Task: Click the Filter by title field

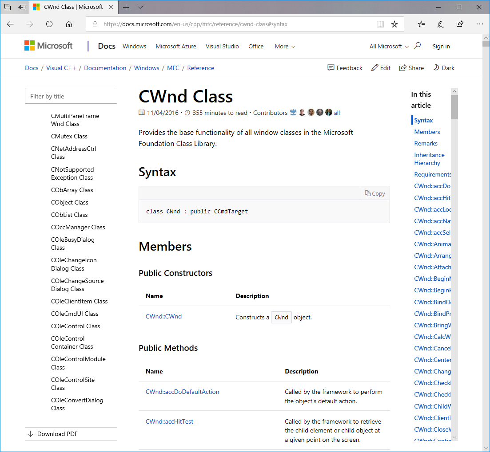Action: (71, 96)
